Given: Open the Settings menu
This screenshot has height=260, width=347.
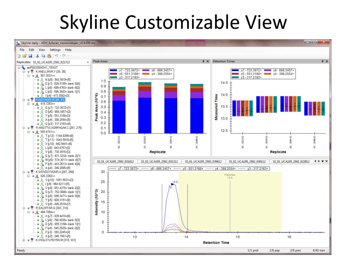Looking at the screenshot, I should (x=55, y=50).
